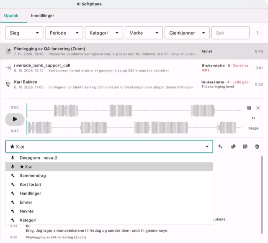Click the Løfte gitt tag
The width and height of the screenshot is (268, 243).
(x=240, y=82)
